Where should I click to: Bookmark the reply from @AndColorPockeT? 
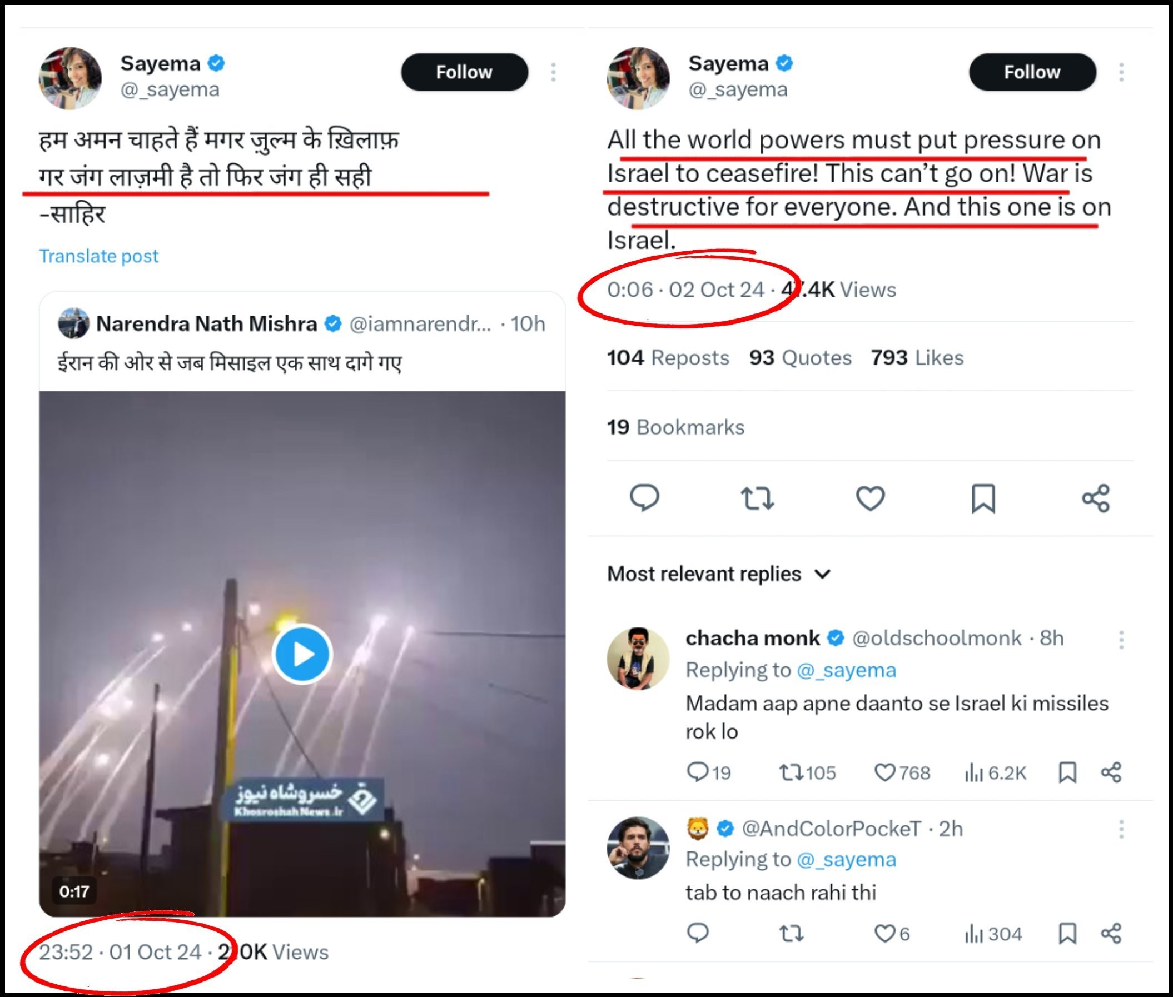click(x=1067, y=934)
